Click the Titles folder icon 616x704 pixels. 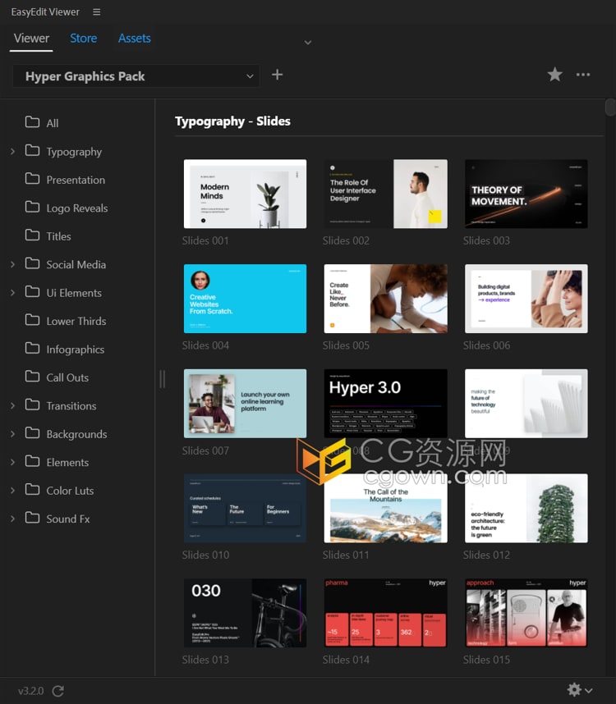coord(32,235)
